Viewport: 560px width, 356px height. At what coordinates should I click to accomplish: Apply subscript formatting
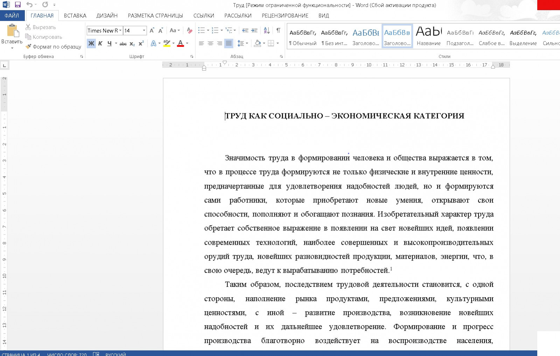(x=132, y=44)
